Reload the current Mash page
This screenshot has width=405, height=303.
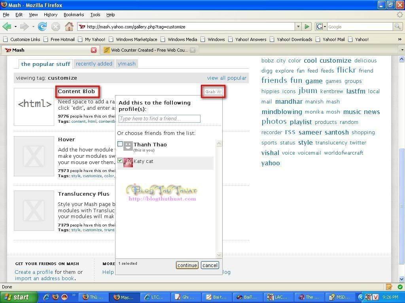pyautogui.click(x=42, y=26)
